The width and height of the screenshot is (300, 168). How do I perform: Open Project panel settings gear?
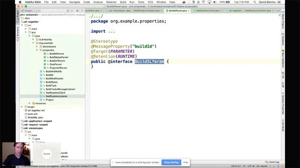77,11
